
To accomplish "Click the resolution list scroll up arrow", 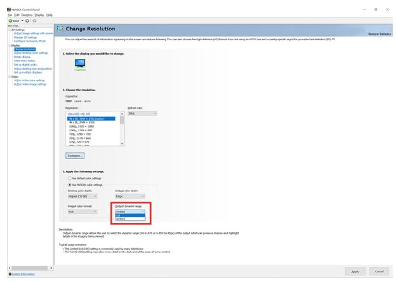I will 122,114.
